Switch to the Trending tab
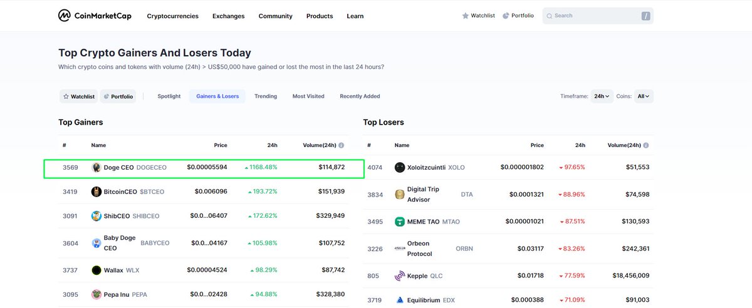The image size is (752, 308). [266, 96]
